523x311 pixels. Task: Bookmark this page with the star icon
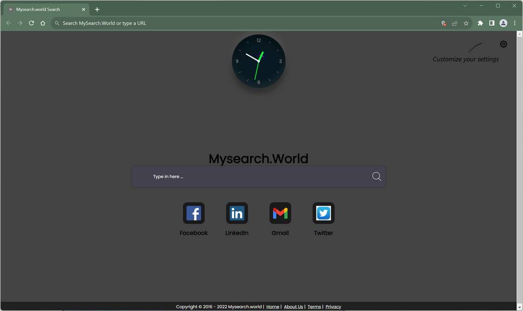(466, 23)
